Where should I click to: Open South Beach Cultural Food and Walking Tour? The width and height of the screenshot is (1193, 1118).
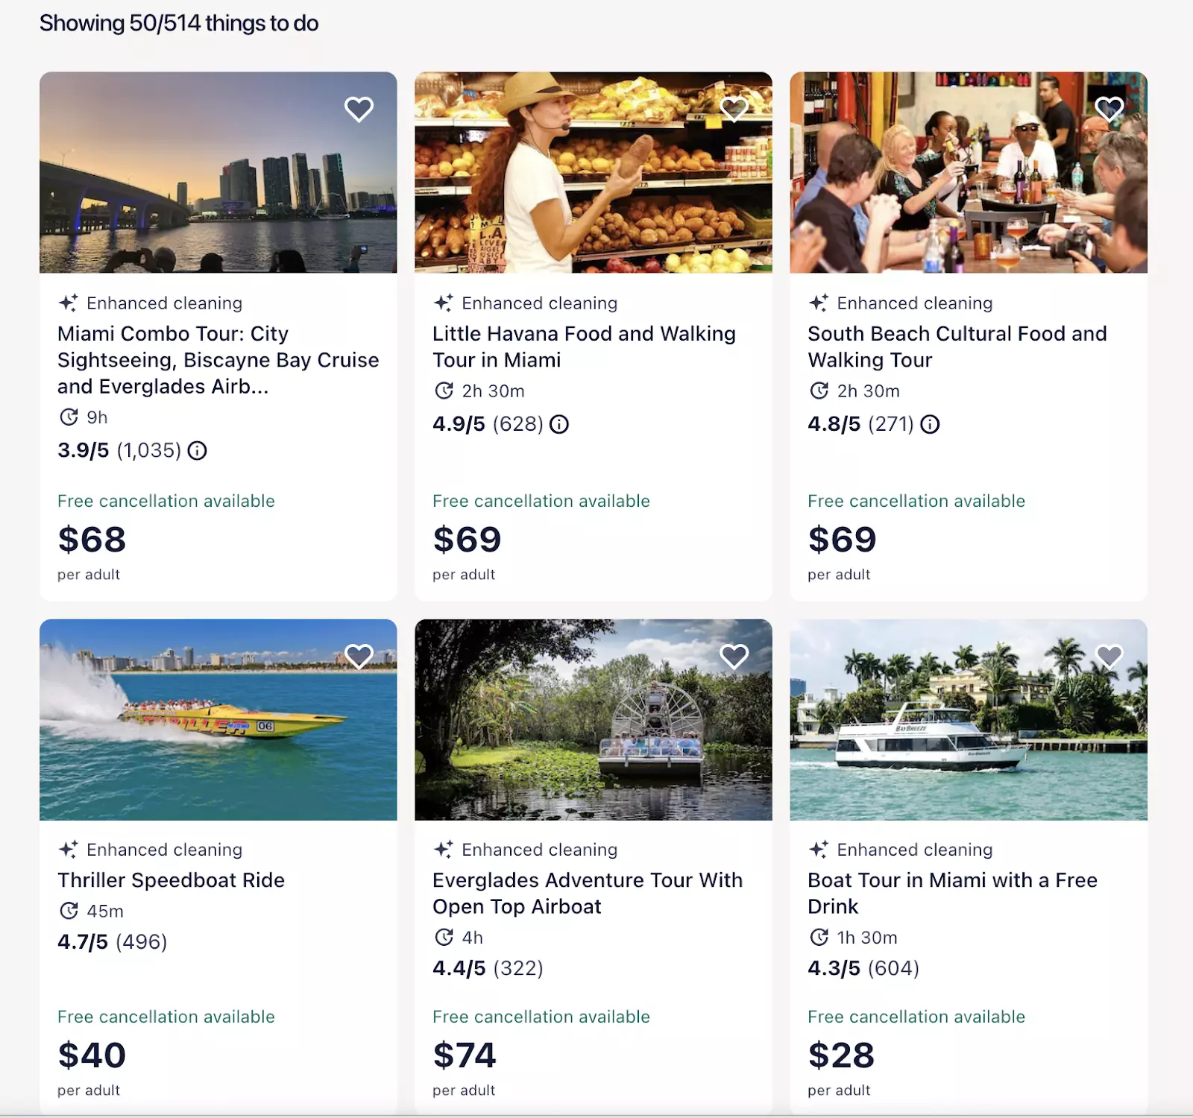coord(957,347)
